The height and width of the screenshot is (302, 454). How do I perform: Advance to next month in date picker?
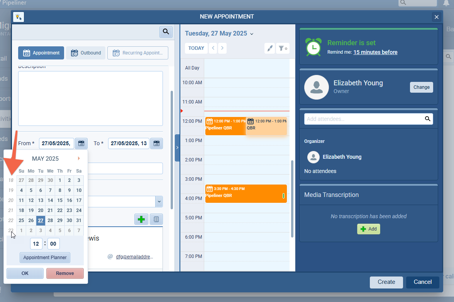point(79,158)
